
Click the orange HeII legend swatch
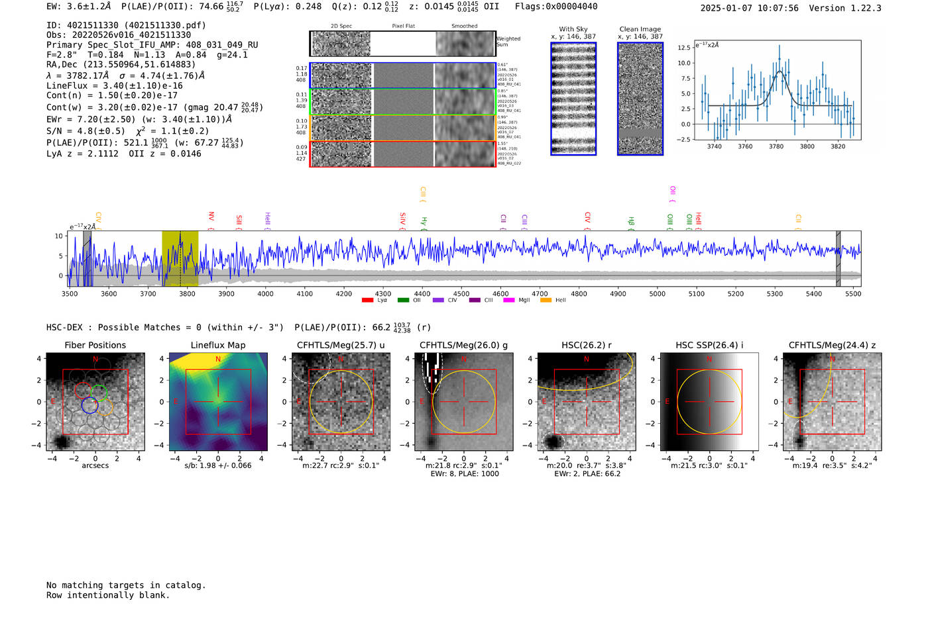click(546, 301)
